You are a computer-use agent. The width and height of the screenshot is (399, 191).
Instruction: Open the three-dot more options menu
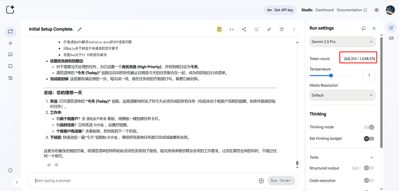294,30
